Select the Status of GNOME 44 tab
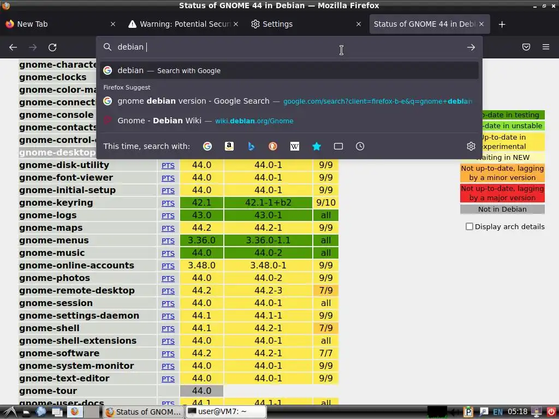The height and width of the screenshot is (419, 559). pos(429,24)
